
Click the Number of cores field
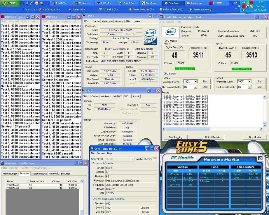point(155,159)
